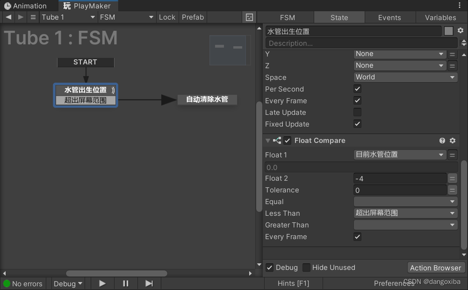Toggle the Debug checkbox in inspector footer

[x=269, y=267]
